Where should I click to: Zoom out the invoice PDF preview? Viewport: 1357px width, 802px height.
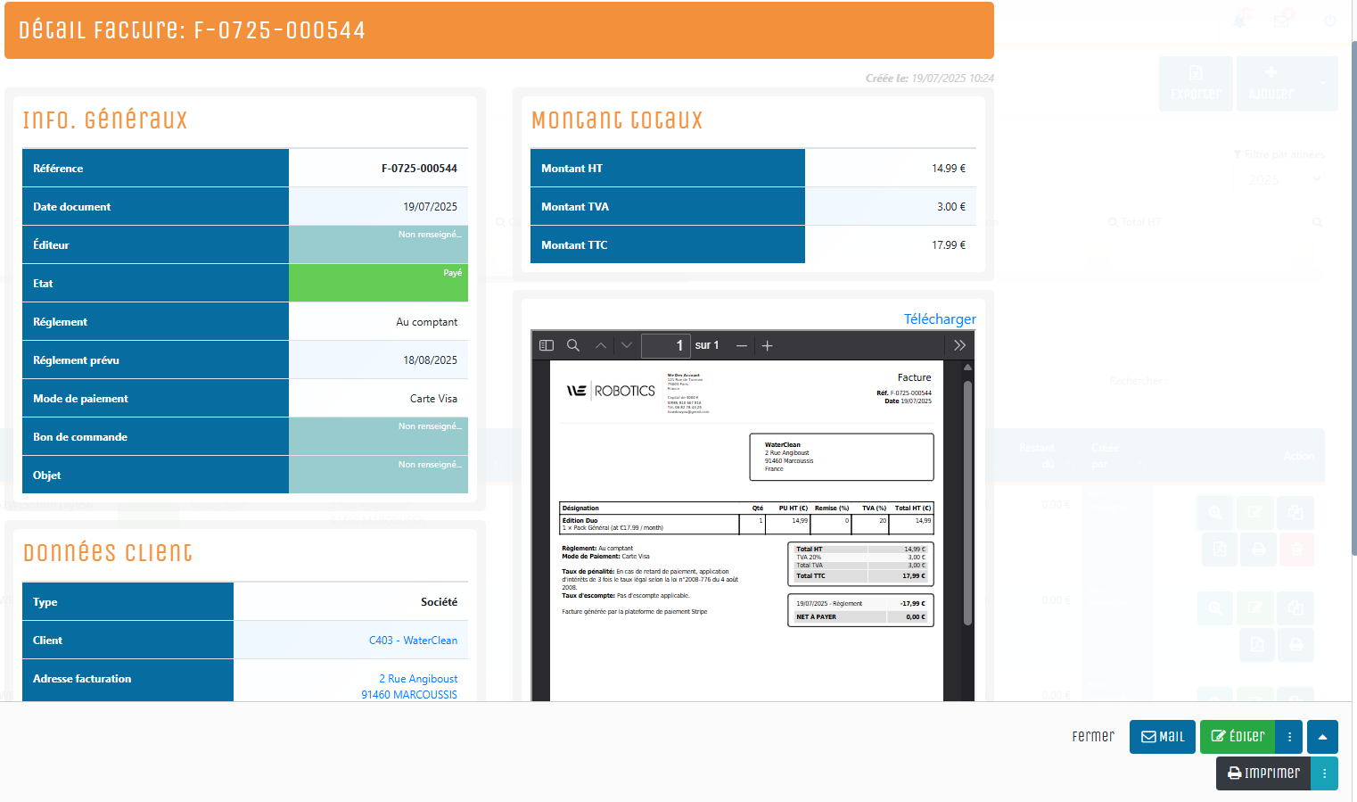coord(741,345)
